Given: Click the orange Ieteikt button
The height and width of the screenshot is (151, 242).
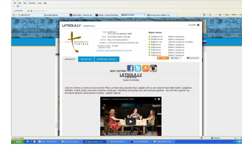Looking at the screenshot, I should pos(163,58).
